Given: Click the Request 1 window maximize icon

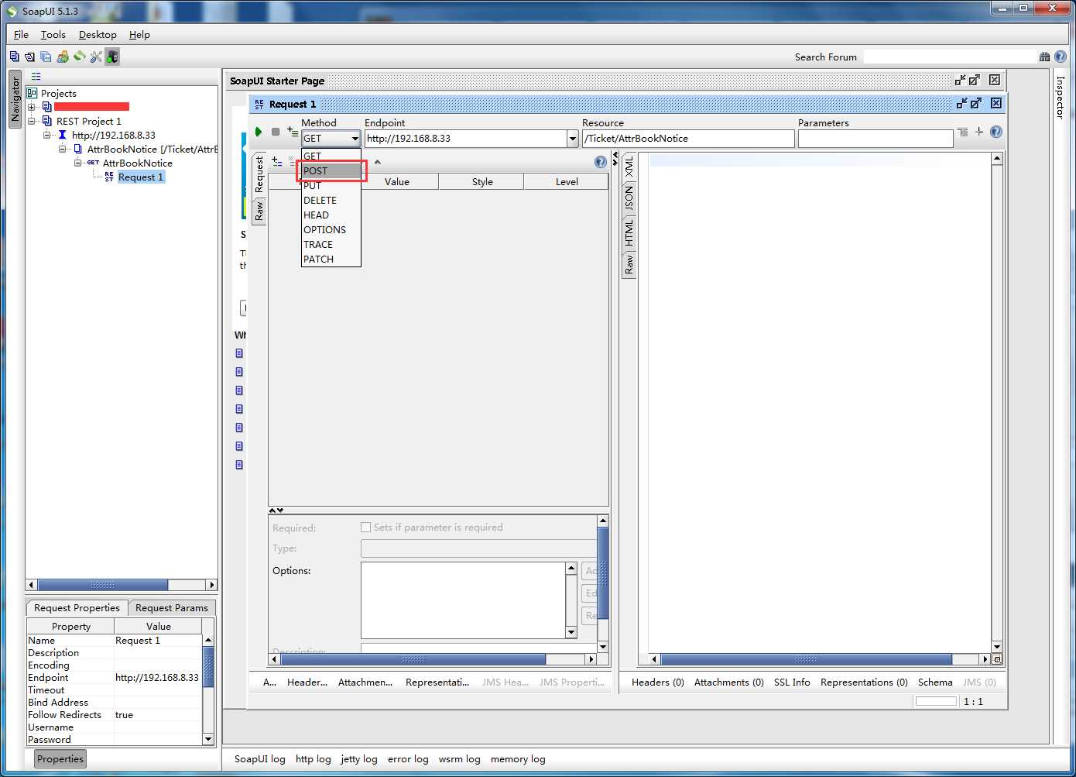Looking at the screenshot, I should pyautogui.click(x=976, y=103).
